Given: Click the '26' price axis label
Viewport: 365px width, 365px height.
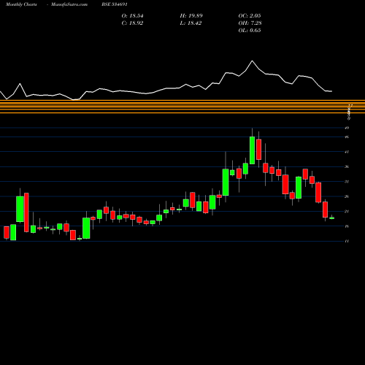Looking at the screenshot, I should pyautogui.click(x=347, y=196).
